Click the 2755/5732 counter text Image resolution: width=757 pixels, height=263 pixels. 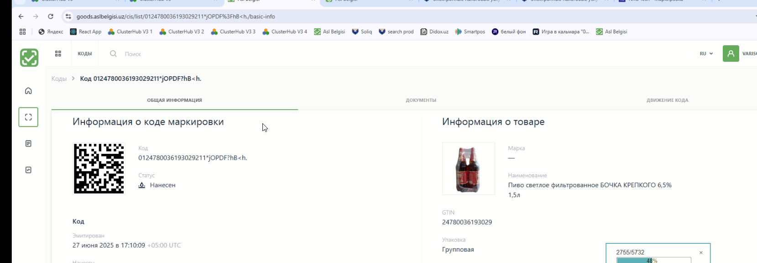(630, 252)
